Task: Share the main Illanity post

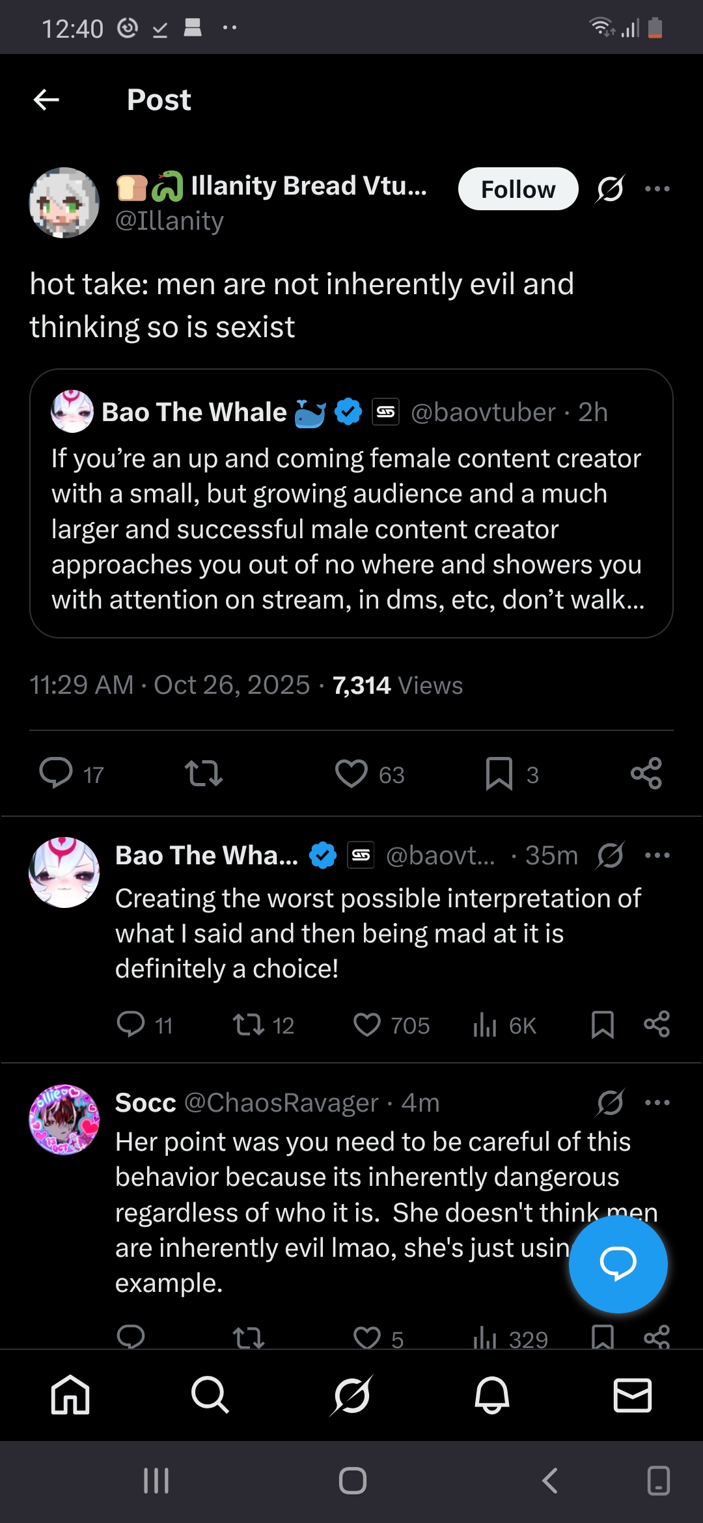Action: point(646,774)
